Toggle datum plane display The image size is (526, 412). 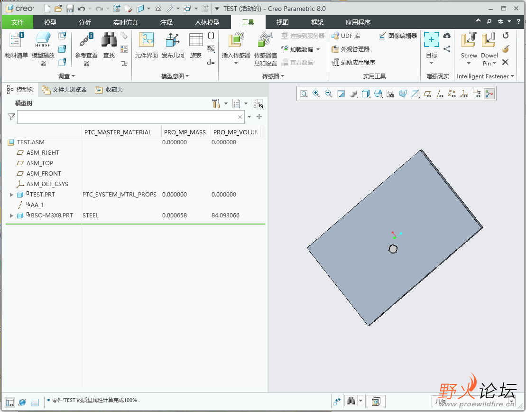[x=427, y=94]
